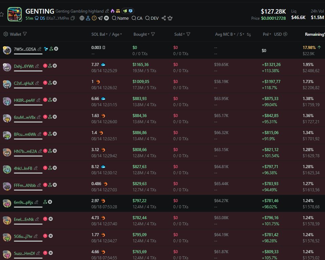Image resolution: width=325 pixels, height=260 pixels.
Task: Click the 17.98% remaining value
Action: (x=309, y=48)
